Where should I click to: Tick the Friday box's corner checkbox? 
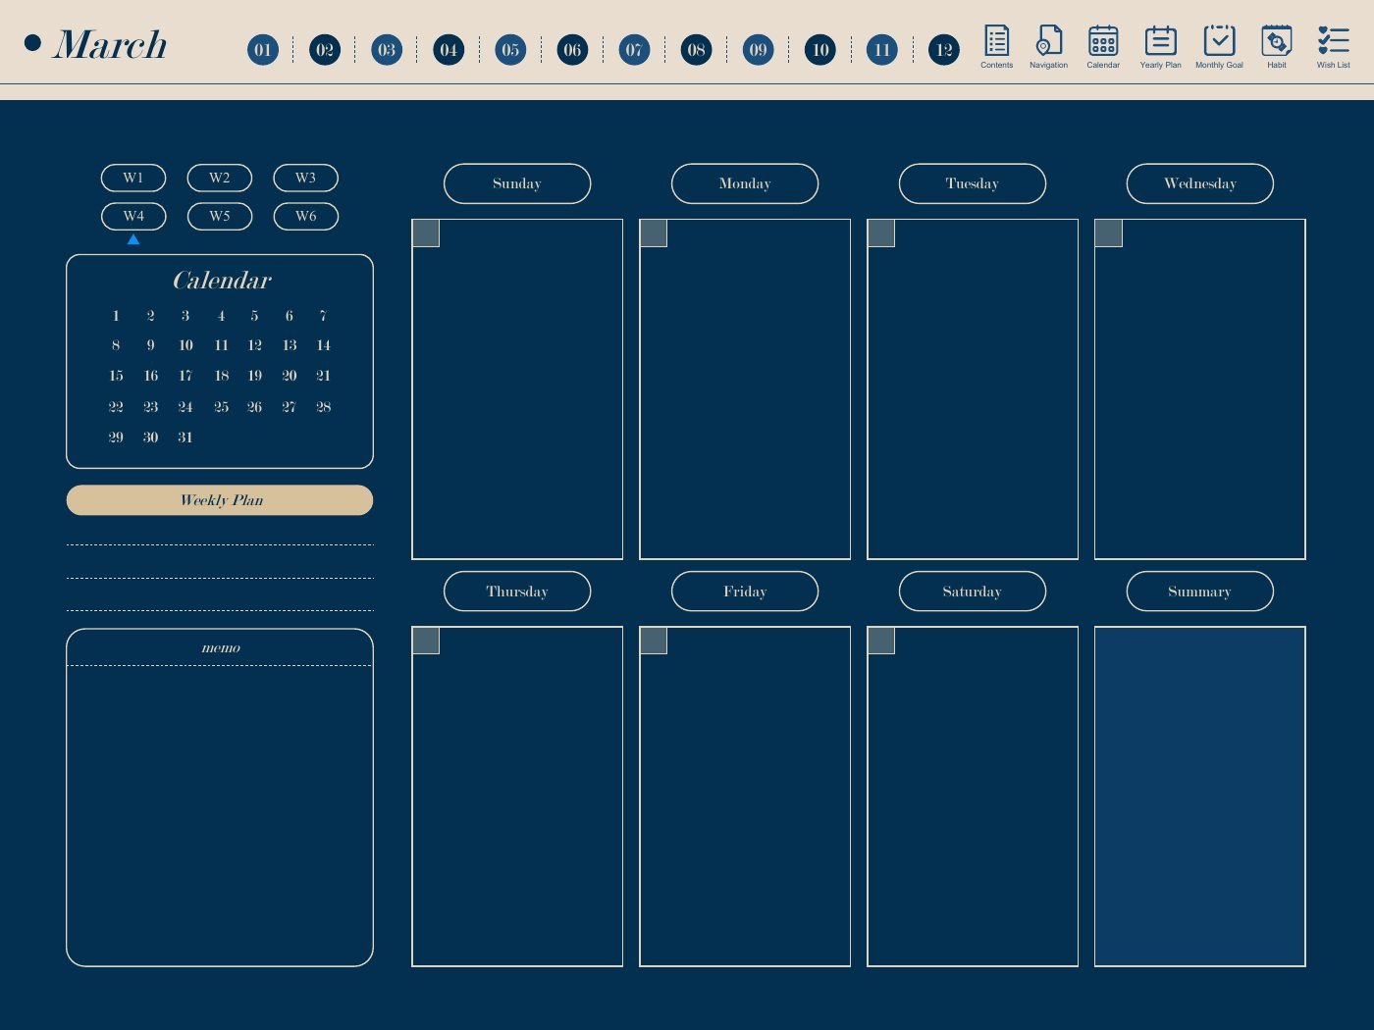pyautogui.click(x=654, y=641)
